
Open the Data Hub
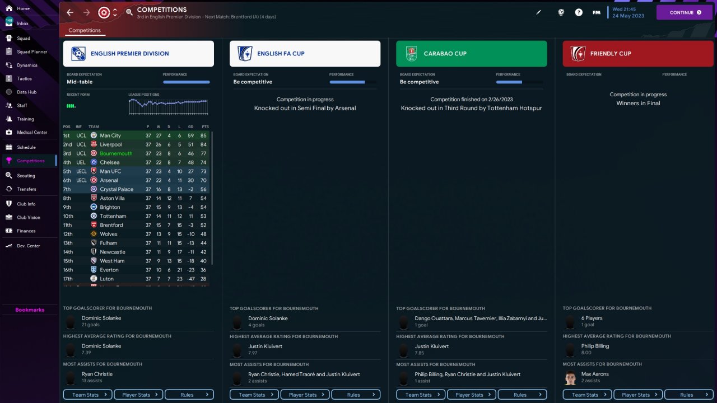(26, 92)
